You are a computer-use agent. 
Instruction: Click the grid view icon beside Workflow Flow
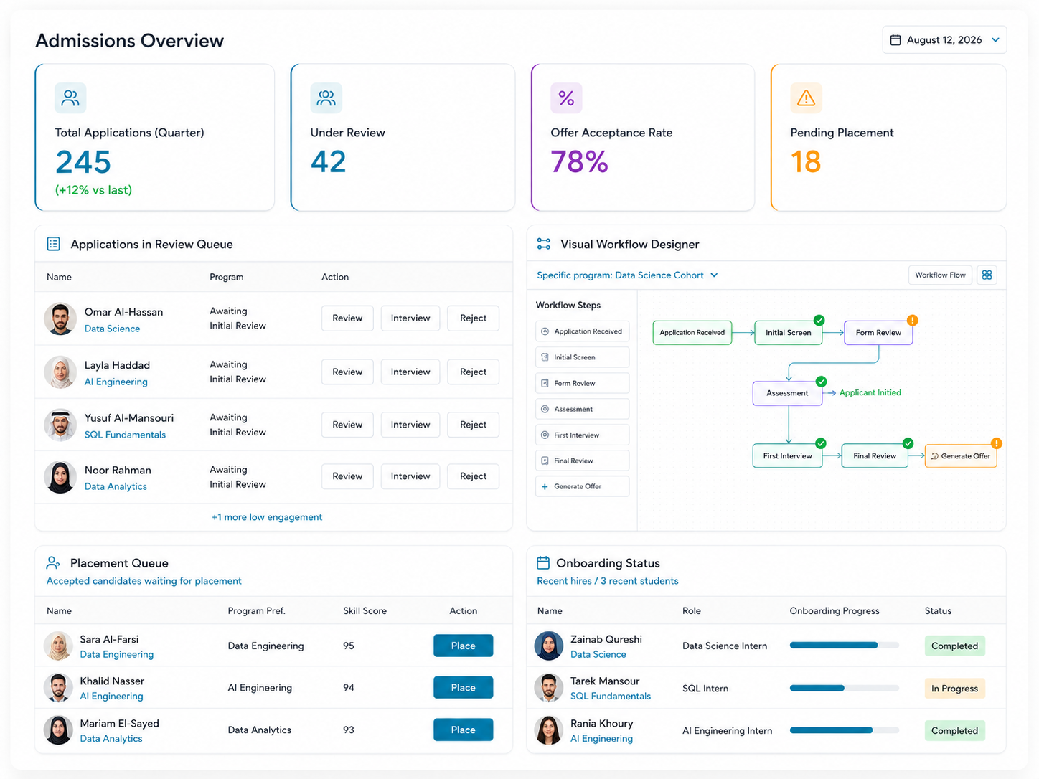(x=987, y=275)
